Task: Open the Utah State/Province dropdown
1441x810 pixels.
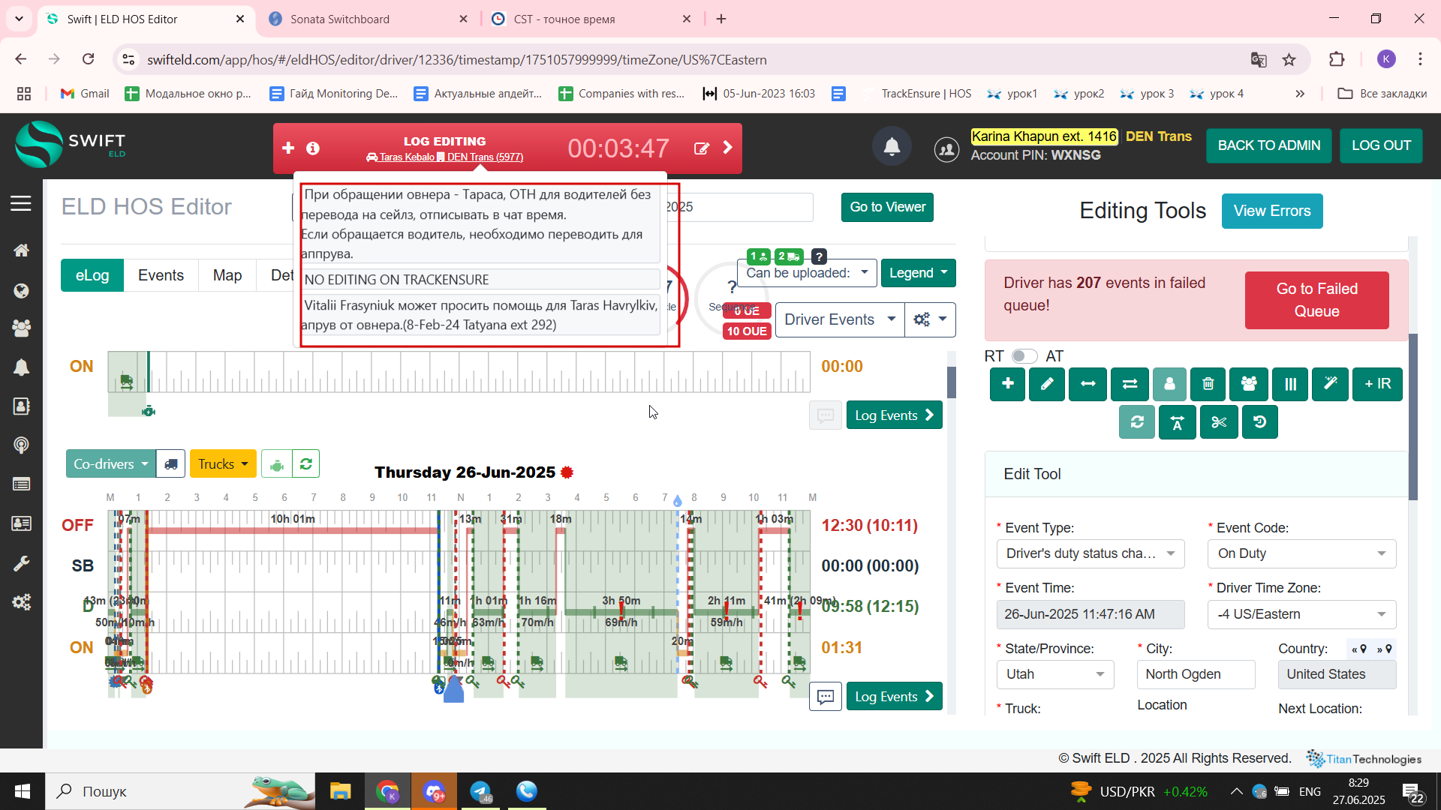Action: (x=1054, y=674)
